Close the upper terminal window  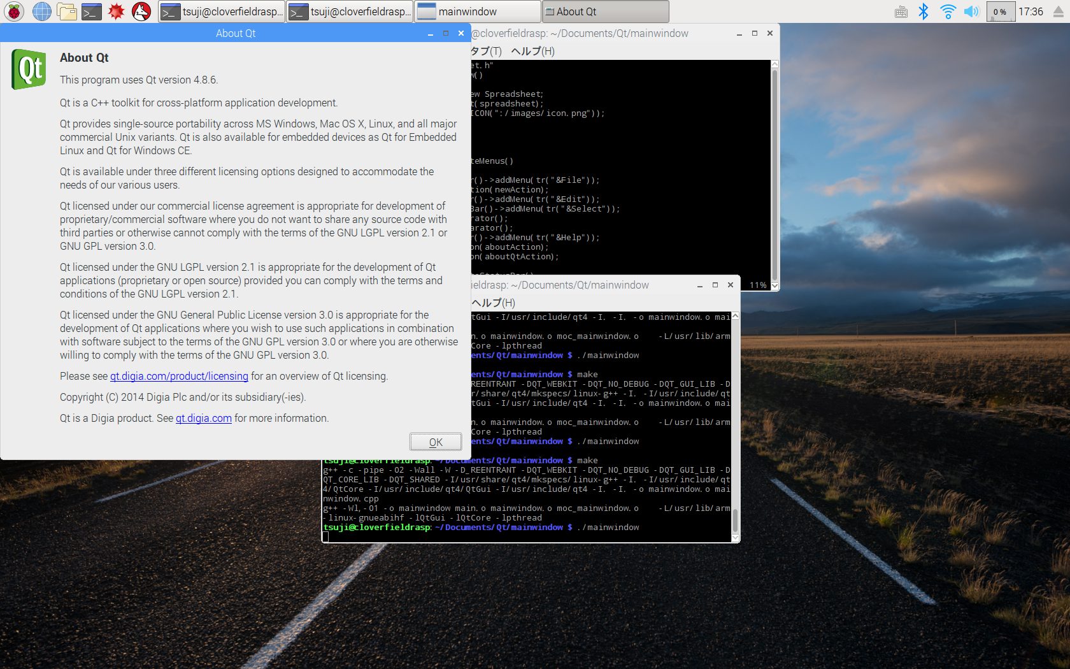pos(770,33)
